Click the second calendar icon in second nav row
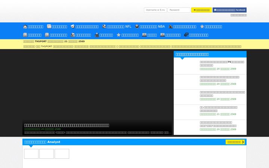Image resolution: width=269 pixels, height=168 pixels. tap(47, 35)
